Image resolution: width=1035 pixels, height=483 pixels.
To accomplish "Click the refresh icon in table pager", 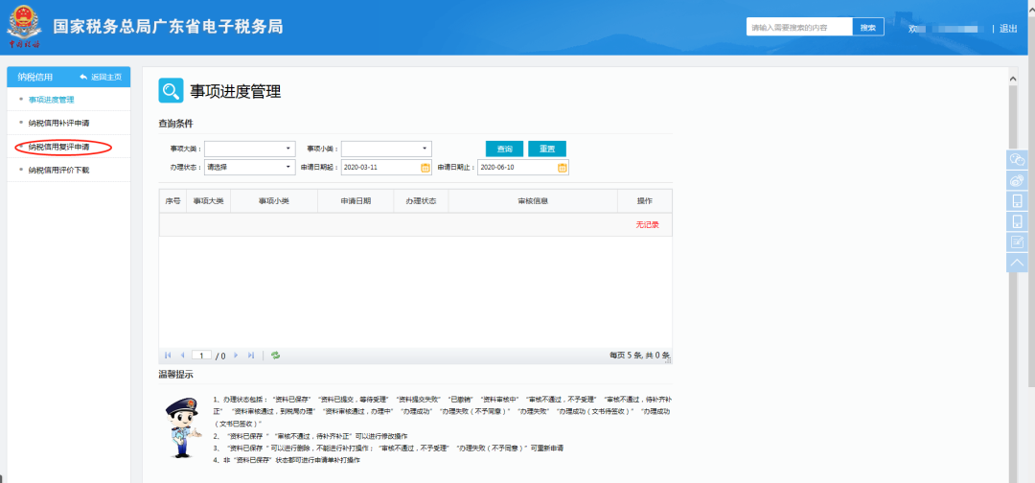I will (x=275, y=356).
